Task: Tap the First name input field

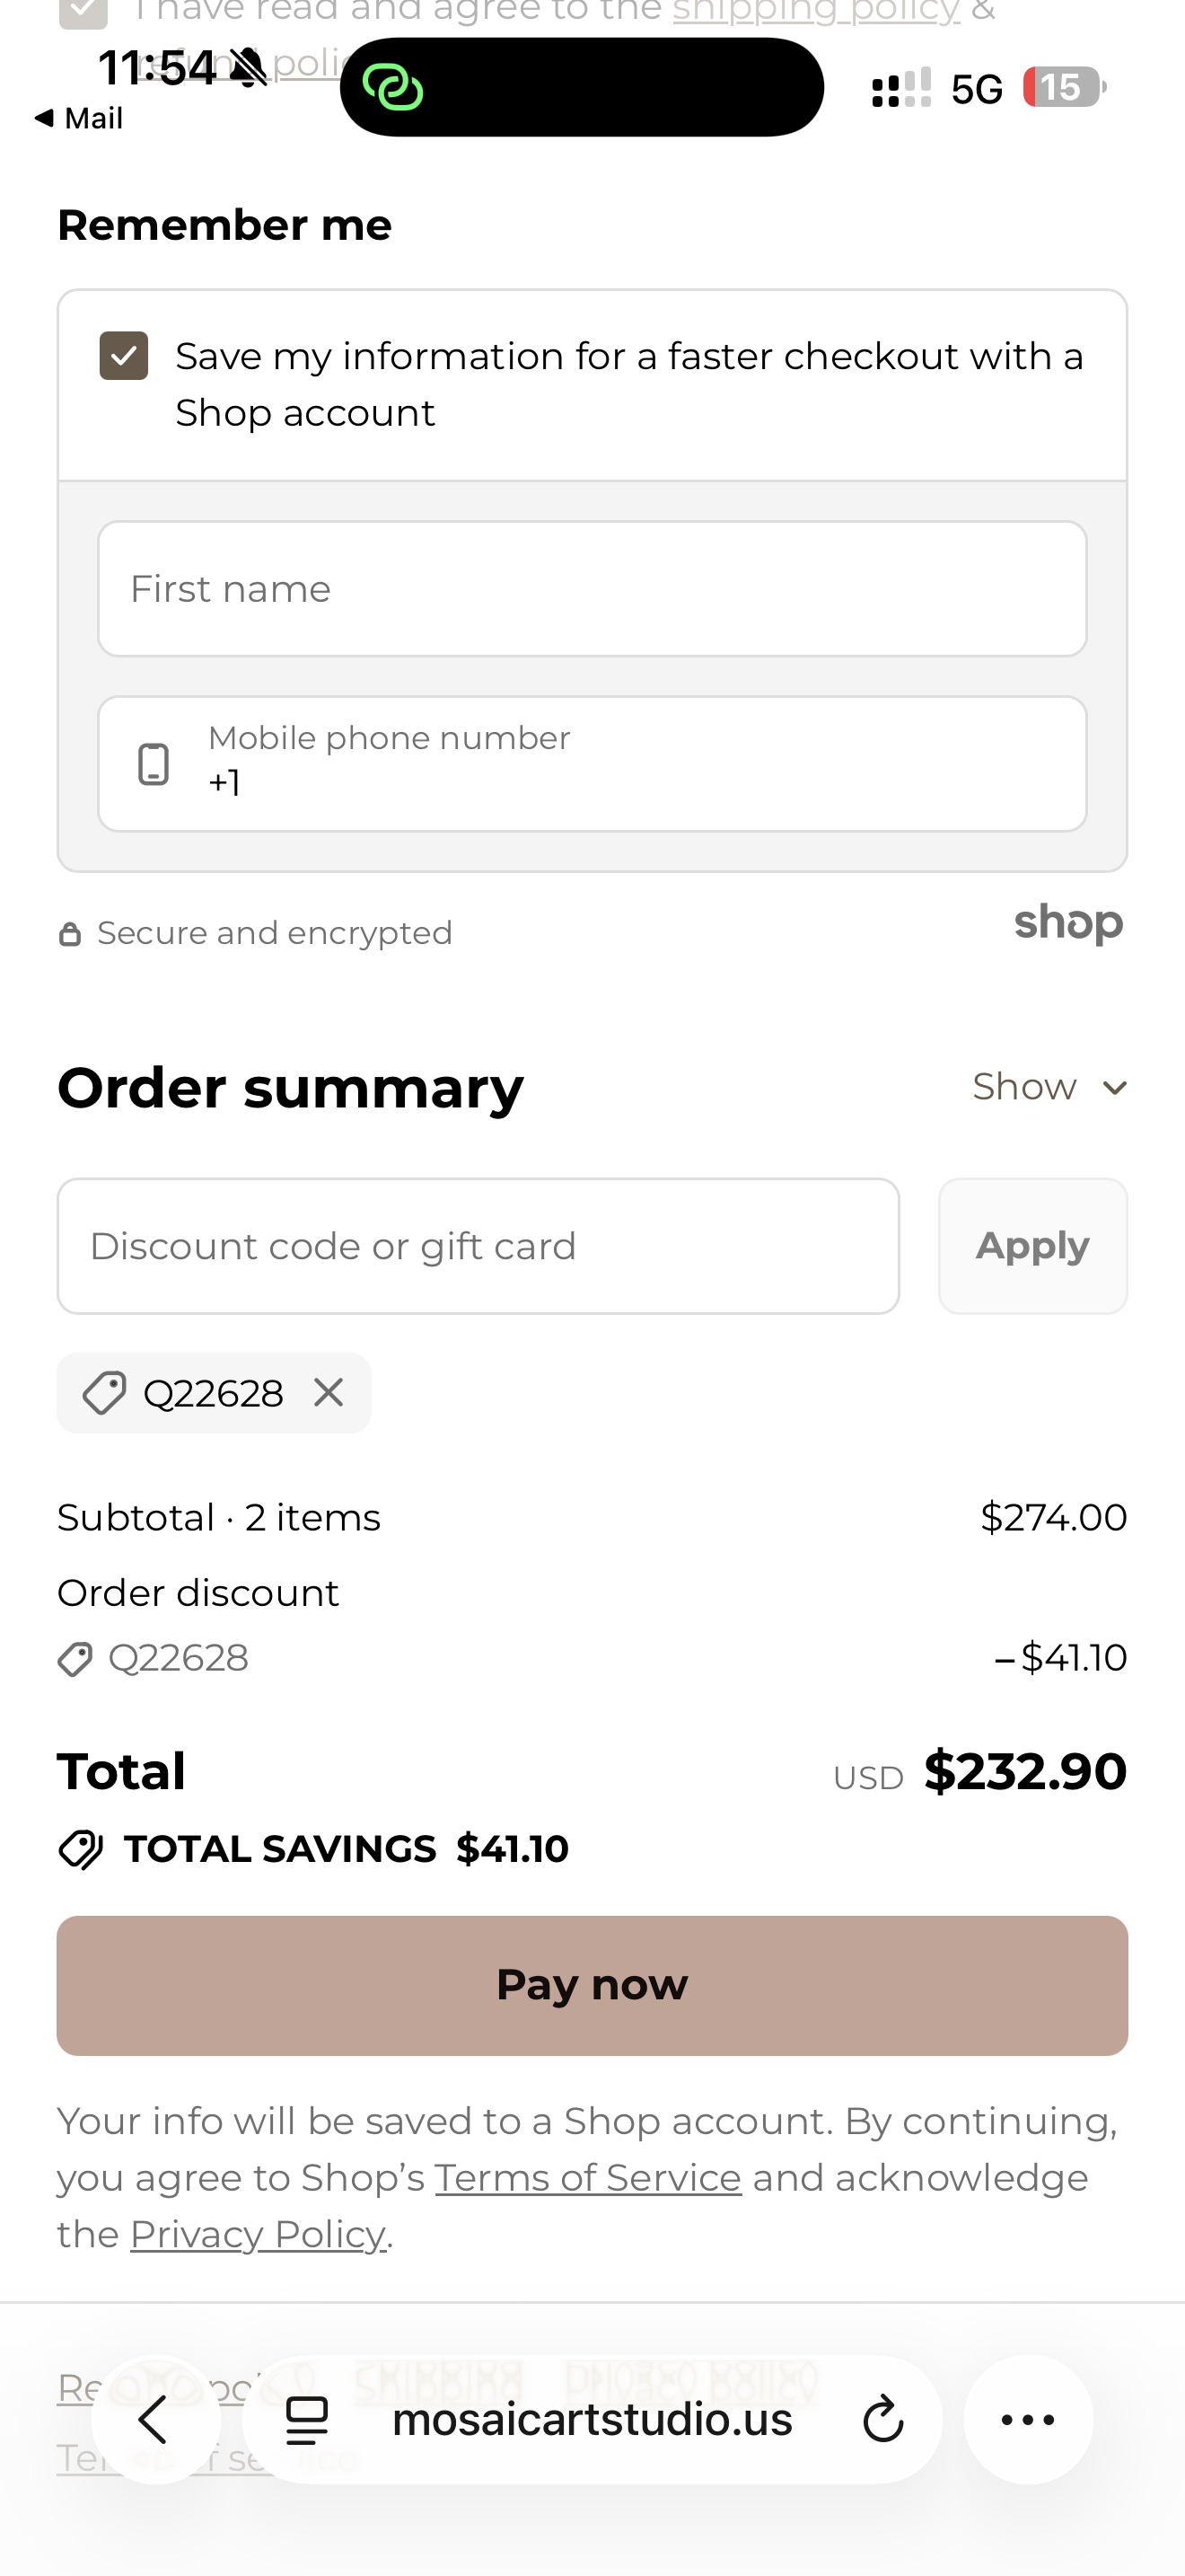Action: click(592, 589)
